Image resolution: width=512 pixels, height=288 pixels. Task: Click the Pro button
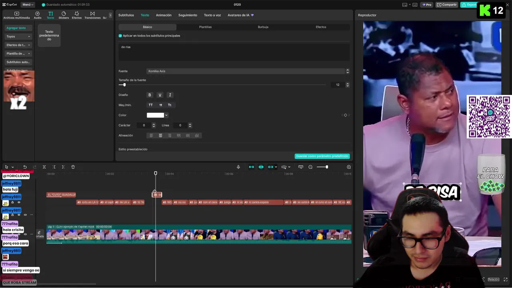427,5
